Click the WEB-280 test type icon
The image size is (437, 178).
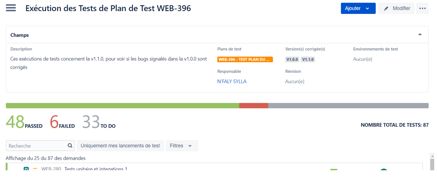coord(26,169)
